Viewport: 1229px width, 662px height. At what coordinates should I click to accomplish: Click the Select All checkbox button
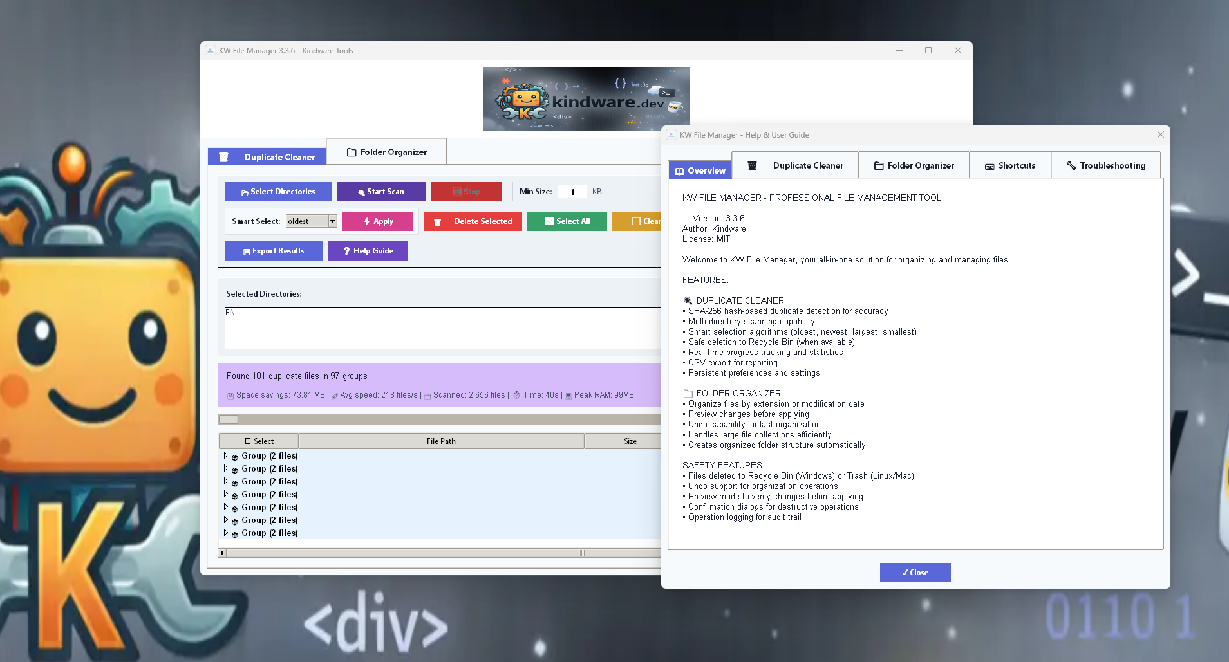pos(567,221)
